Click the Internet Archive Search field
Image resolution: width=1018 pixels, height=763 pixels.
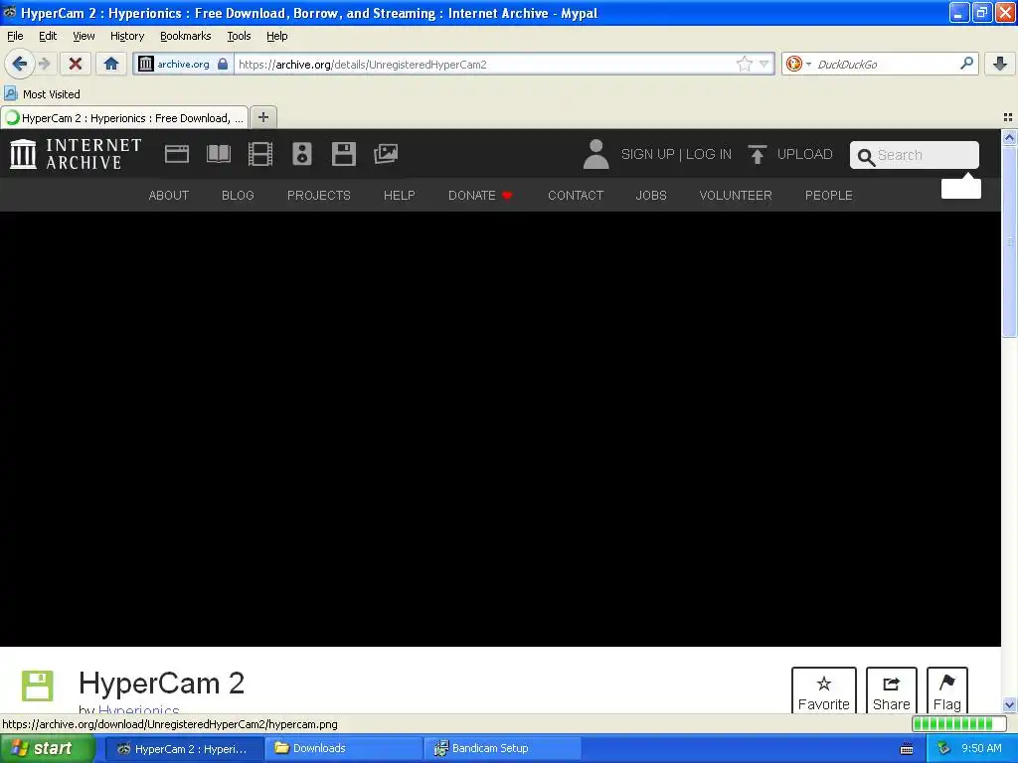[915, 155]
